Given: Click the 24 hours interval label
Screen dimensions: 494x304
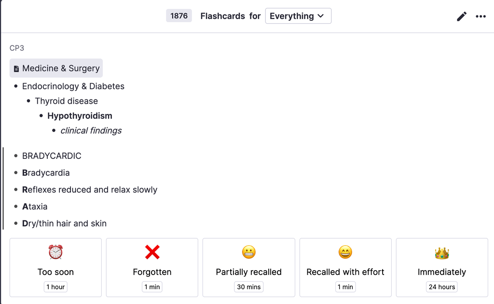Looking at the screenshot, I should coord(442,287).
